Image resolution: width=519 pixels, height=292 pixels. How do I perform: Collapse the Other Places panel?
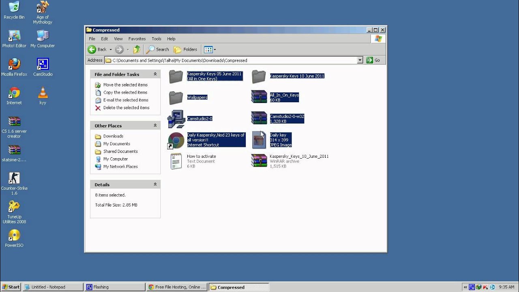(x=155, y=126)
